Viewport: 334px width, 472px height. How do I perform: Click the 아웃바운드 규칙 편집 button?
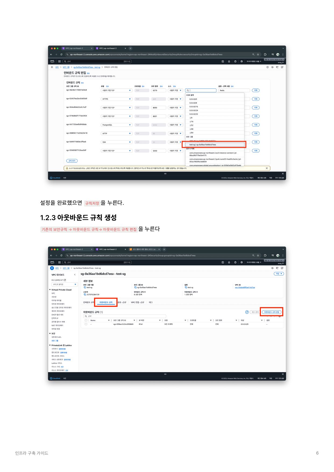coord(271,312)
